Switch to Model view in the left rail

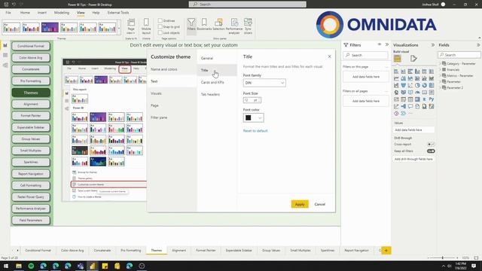5,65
